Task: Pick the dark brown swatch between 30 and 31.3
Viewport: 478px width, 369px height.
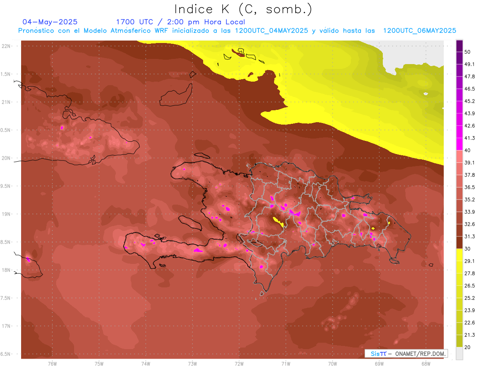Action: (459, 242)
